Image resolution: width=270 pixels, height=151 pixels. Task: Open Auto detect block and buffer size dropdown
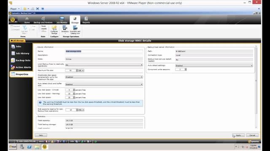coord(104,84)
